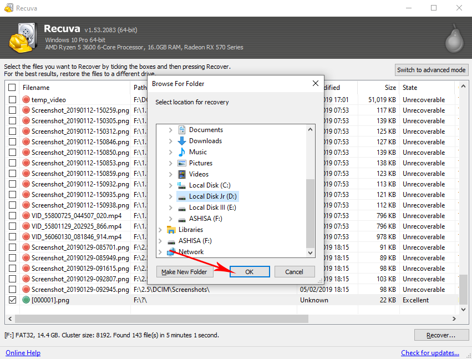Click red status dot of VID_55800725_044507_020.mp4
The height and width of the screenshot is (359, 472).
(26, 216)
